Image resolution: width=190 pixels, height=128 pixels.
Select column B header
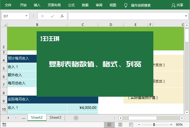[37, 25]
